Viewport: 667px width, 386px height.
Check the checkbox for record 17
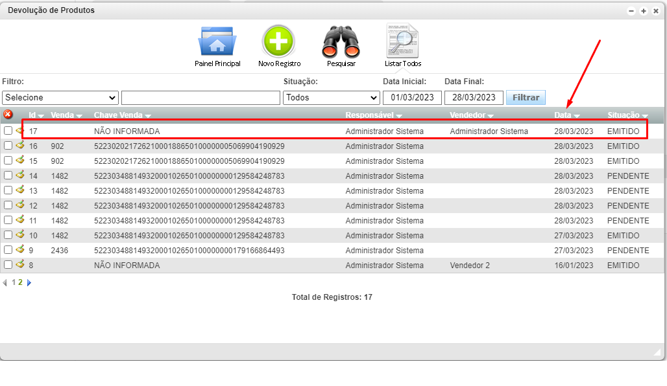[8, 131]
